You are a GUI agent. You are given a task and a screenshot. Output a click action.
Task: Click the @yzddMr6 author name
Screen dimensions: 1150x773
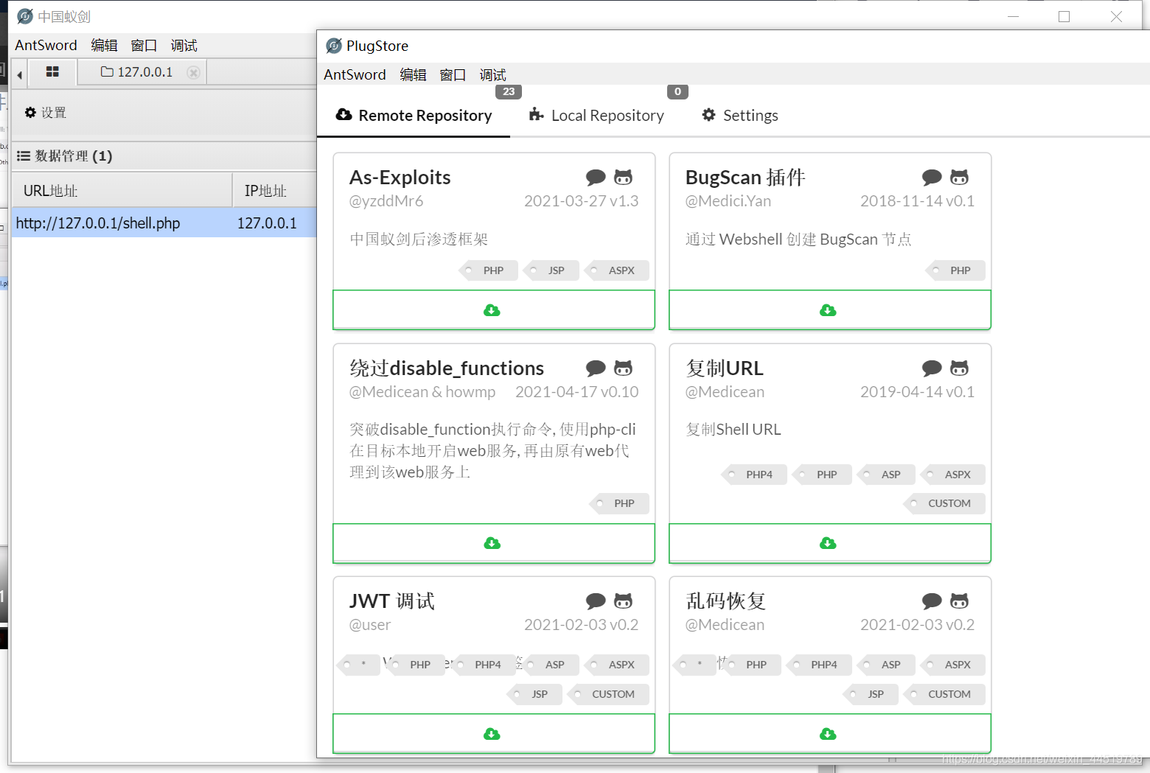[x=386, y=200]
